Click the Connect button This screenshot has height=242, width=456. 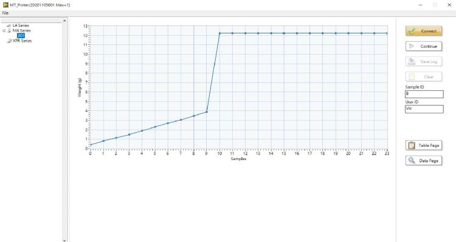tap(424, 31)
